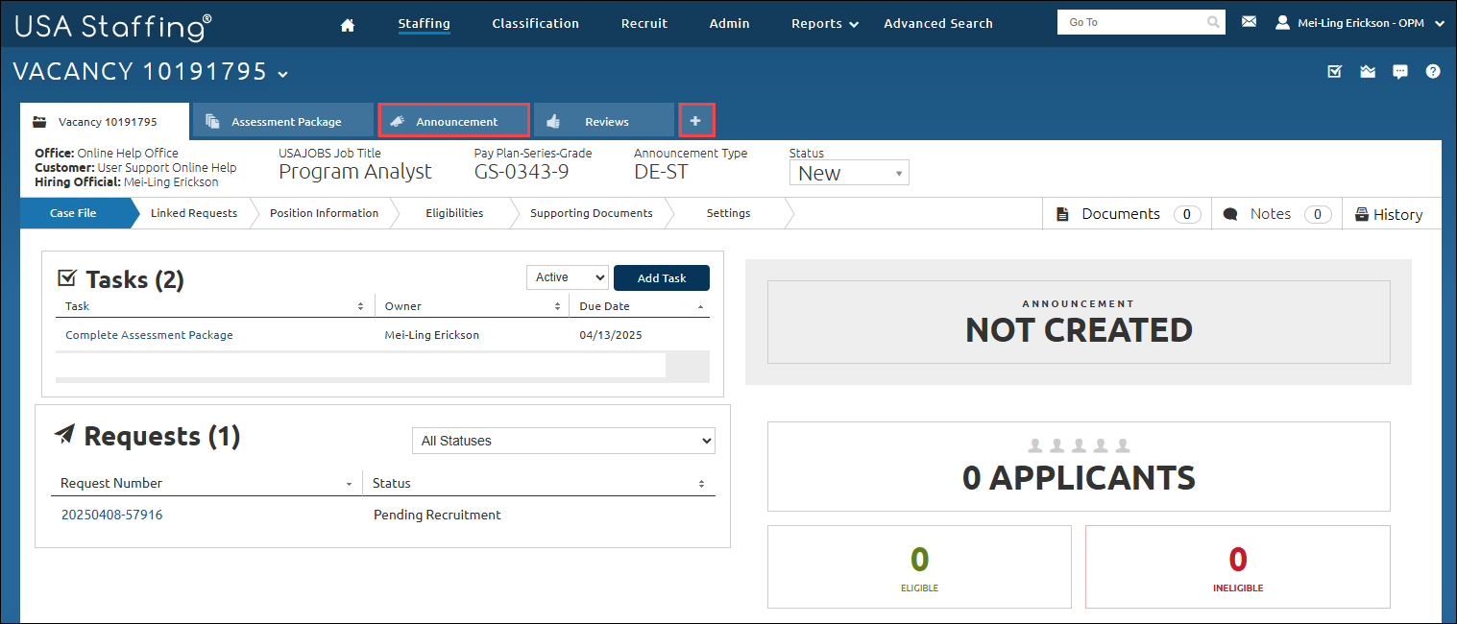
Task: Open the All Statuses requests filter
Action: pyautogui.click(x=563, y=441)
